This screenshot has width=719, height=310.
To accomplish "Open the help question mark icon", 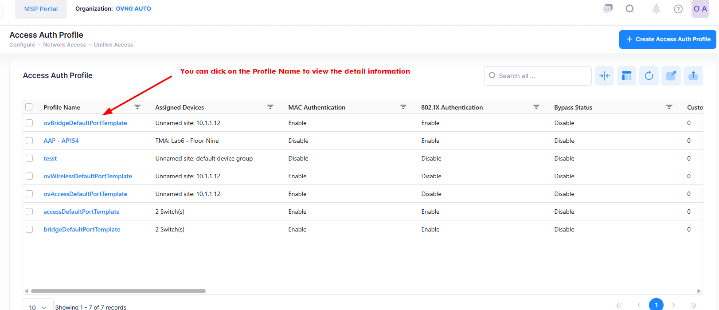I will [x=678, y=9].
